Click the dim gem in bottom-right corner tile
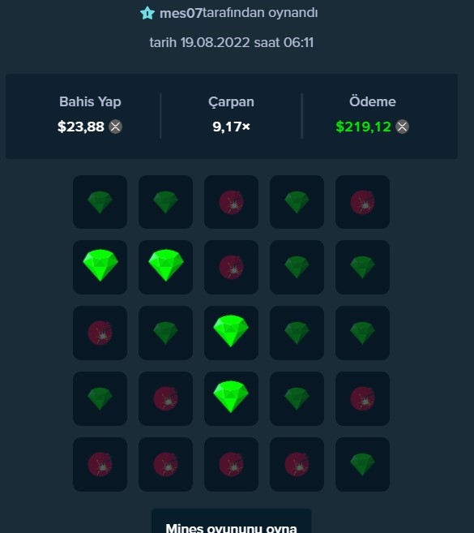Viewport: 474px width, 533px height. (363, 464)
